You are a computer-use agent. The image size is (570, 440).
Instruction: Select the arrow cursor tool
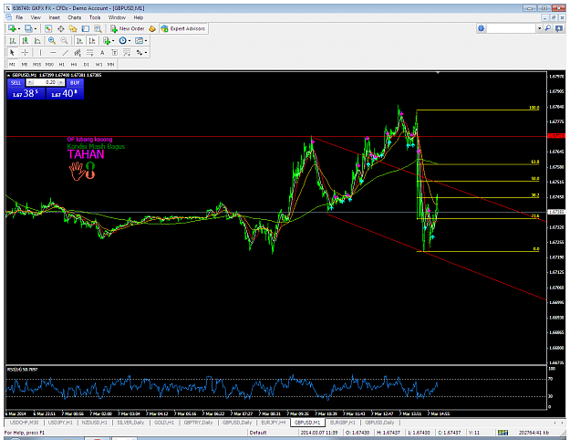[x=12, y=53]
